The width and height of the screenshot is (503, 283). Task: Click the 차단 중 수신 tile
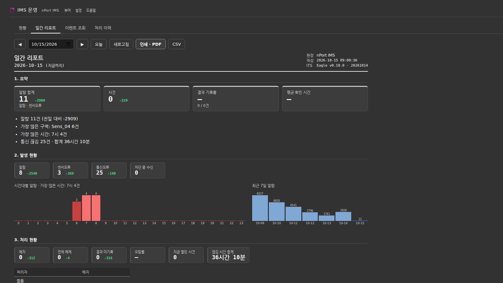(x=148, y=170)
